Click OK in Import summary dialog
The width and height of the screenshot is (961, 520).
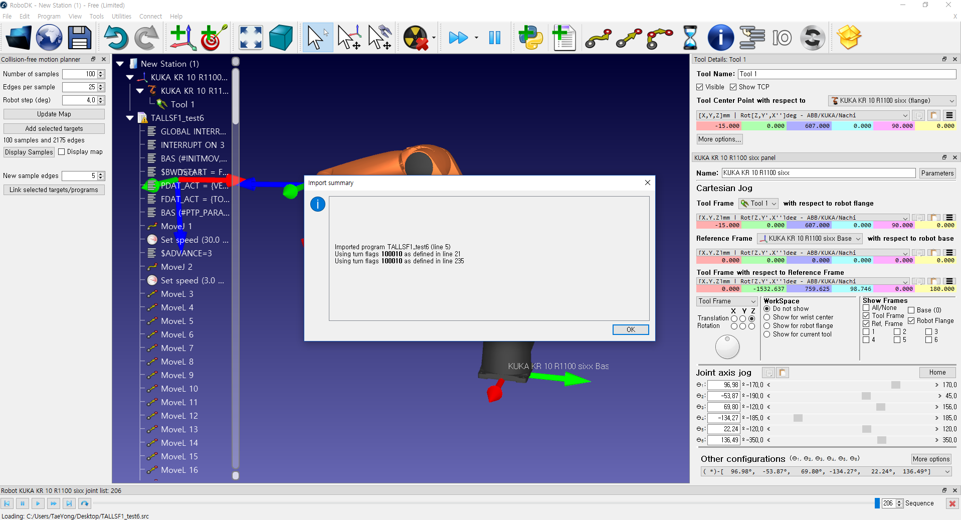[630, 329]
